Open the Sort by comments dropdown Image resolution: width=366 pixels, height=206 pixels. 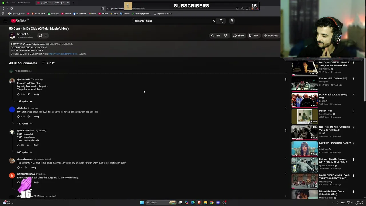[48, 63]
